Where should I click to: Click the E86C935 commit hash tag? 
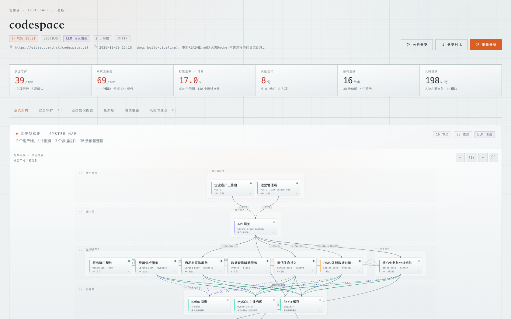pyautogui.click(x=51, y=39)
